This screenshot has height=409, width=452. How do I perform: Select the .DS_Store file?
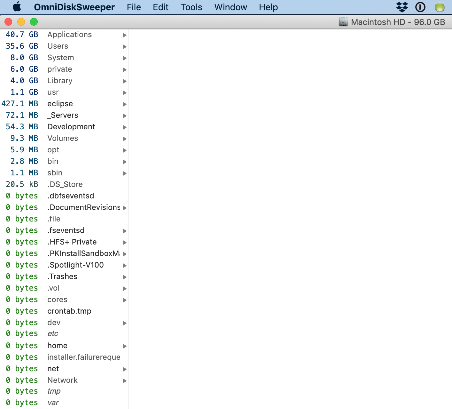pos(65,184)
